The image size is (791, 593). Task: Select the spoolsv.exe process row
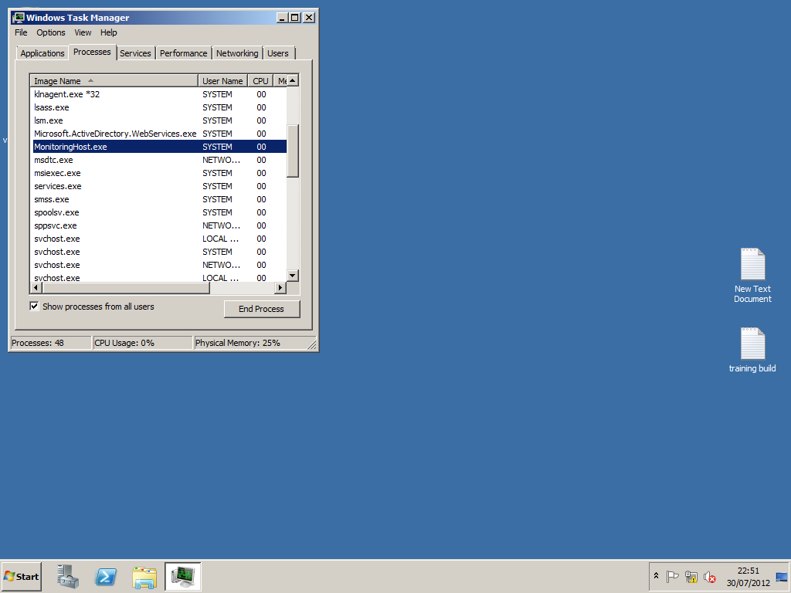tap(158, 212)
